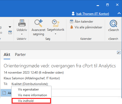Open the black dropdown arrow left of Udskriv

pos(10,27)
